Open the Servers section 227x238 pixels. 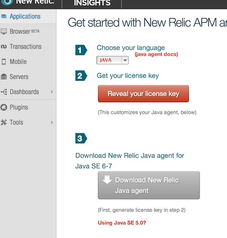click(x=19, y=77)
